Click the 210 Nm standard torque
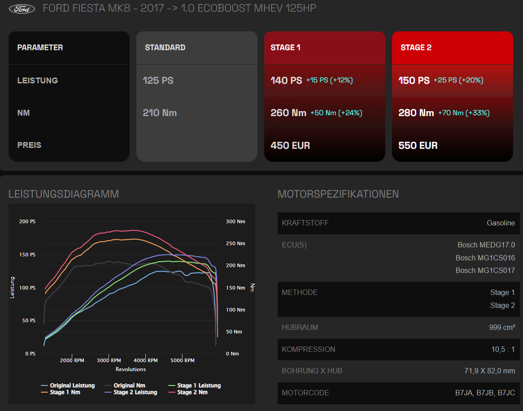 (160, 113)
